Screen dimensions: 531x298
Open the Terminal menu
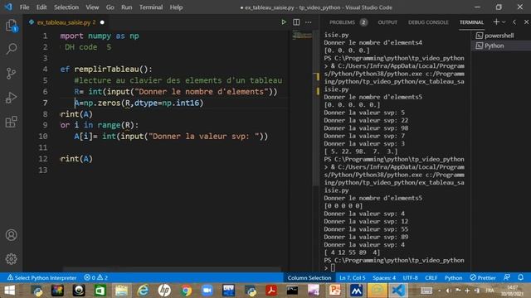151,7
